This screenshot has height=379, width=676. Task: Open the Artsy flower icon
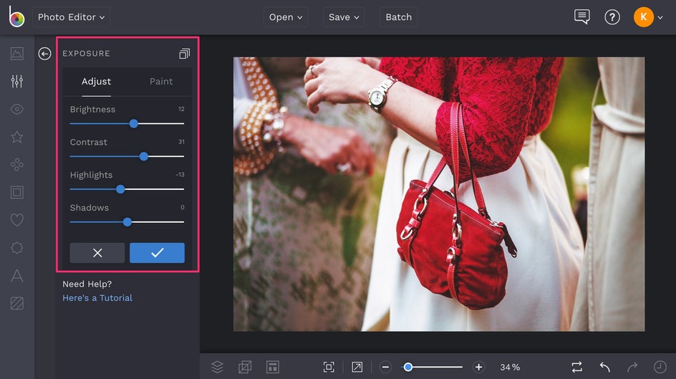pos(16,165)
